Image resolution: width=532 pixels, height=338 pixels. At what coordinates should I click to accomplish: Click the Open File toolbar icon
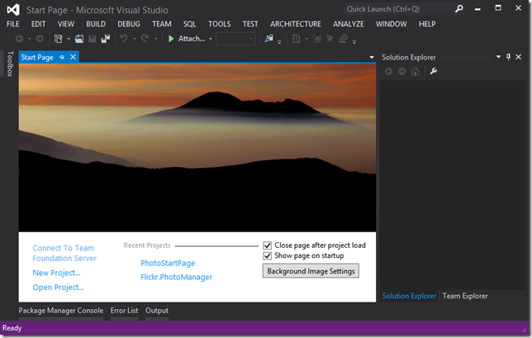tap(79, 39)
